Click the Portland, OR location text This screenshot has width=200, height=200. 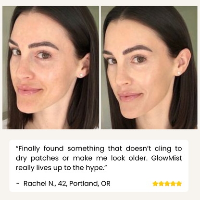(x=90, y=184)
